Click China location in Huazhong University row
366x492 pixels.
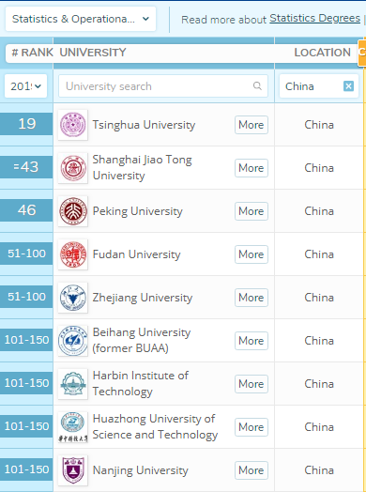coord(319,427)
